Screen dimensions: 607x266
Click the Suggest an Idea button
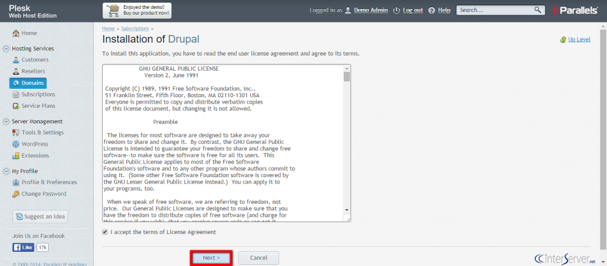click(40, 216)
